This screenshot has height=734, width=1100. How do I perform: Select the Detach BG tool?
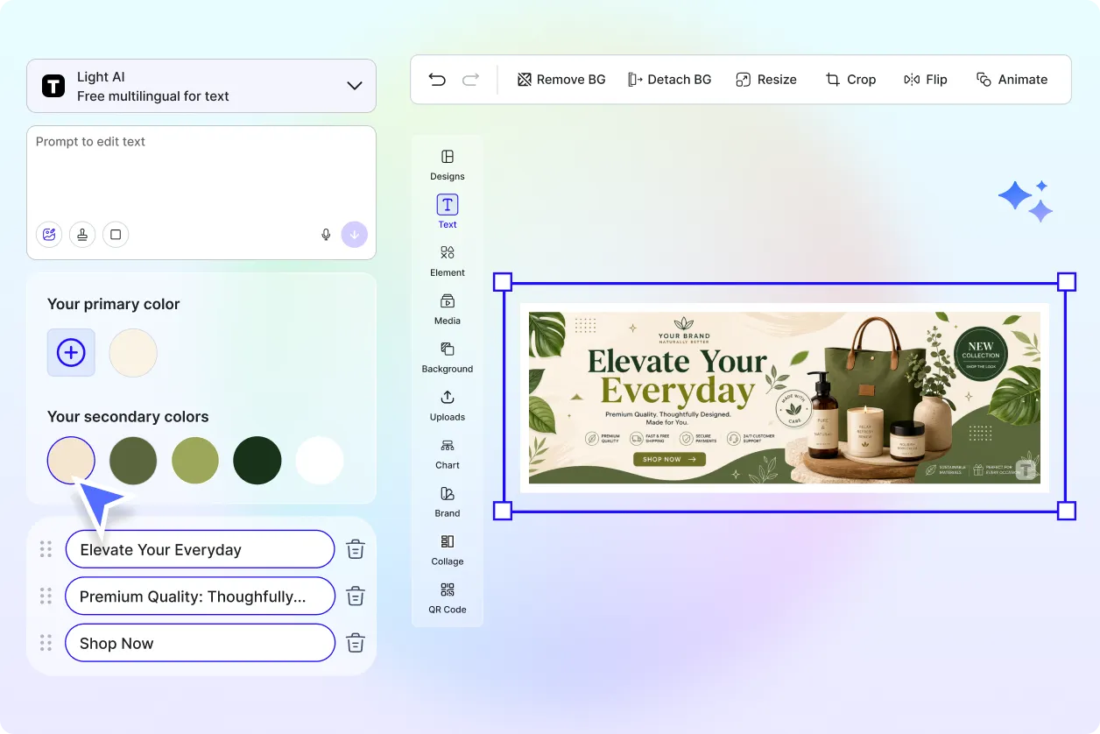669,80
